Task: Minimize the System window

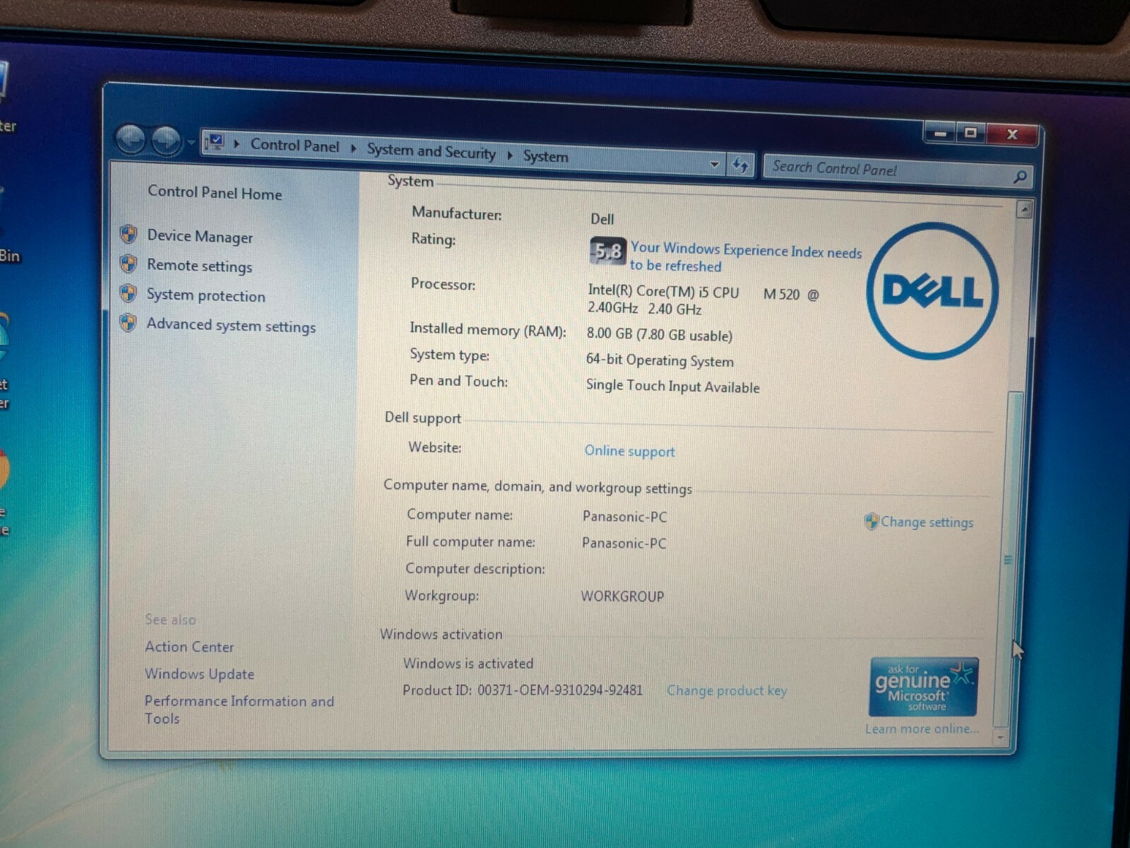Action: 940,132
